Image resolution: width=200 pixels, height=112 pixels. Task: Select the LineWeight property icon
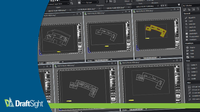point(186,33)
